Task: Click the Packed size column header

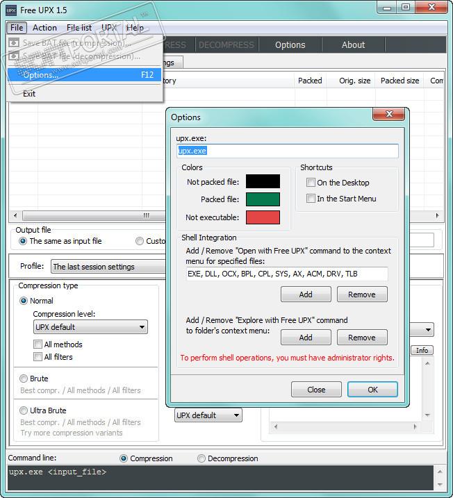Action: tap(400, 81)
